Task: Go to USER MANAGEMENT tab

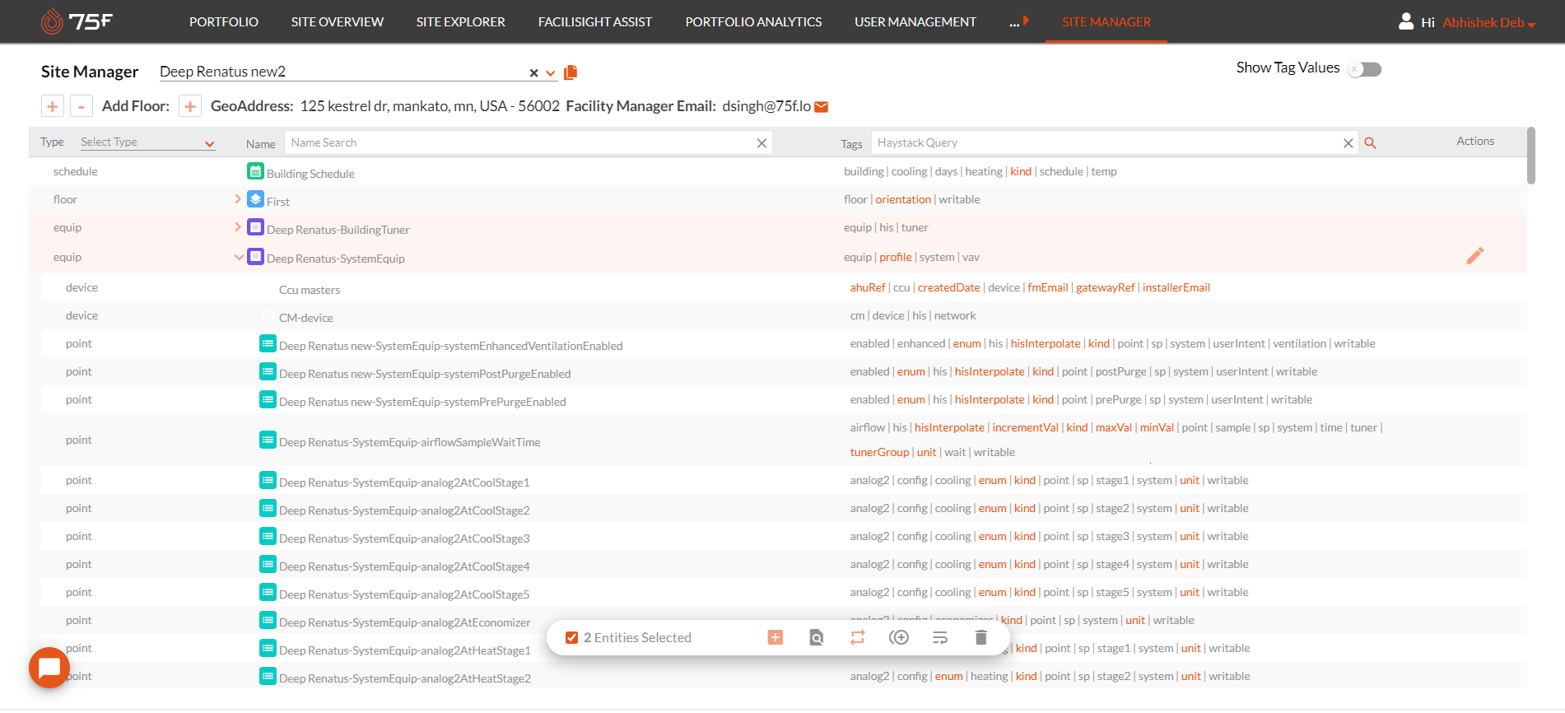Action: tap(915, 22)
